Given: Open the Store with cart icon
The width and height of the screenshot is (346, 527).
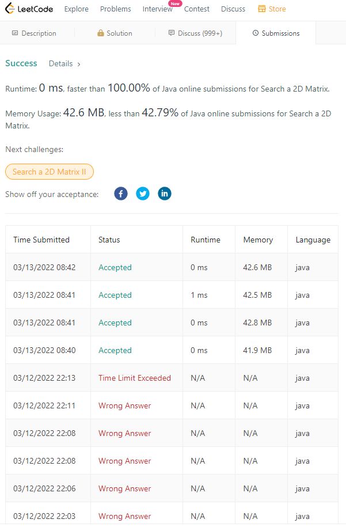Looking at the screenshot, I should coord(272,9).
